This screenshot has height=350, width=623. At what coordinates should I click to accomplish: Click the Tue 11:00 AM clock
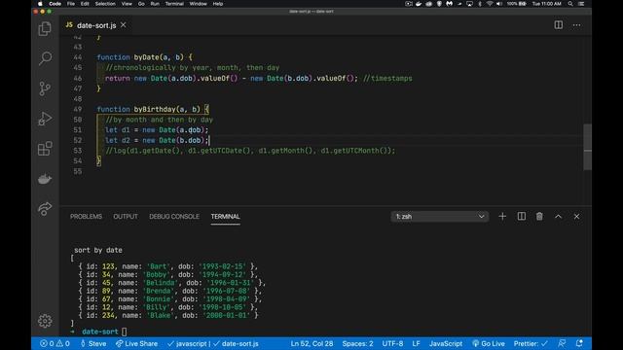(547, 4)
